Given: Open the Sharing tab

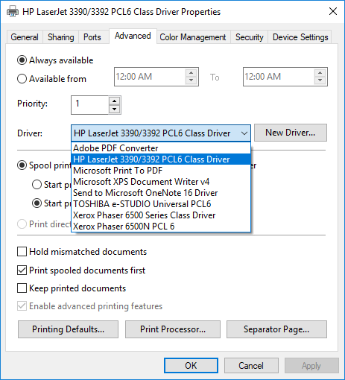Looking at the screenshot, I should (61, 37).
